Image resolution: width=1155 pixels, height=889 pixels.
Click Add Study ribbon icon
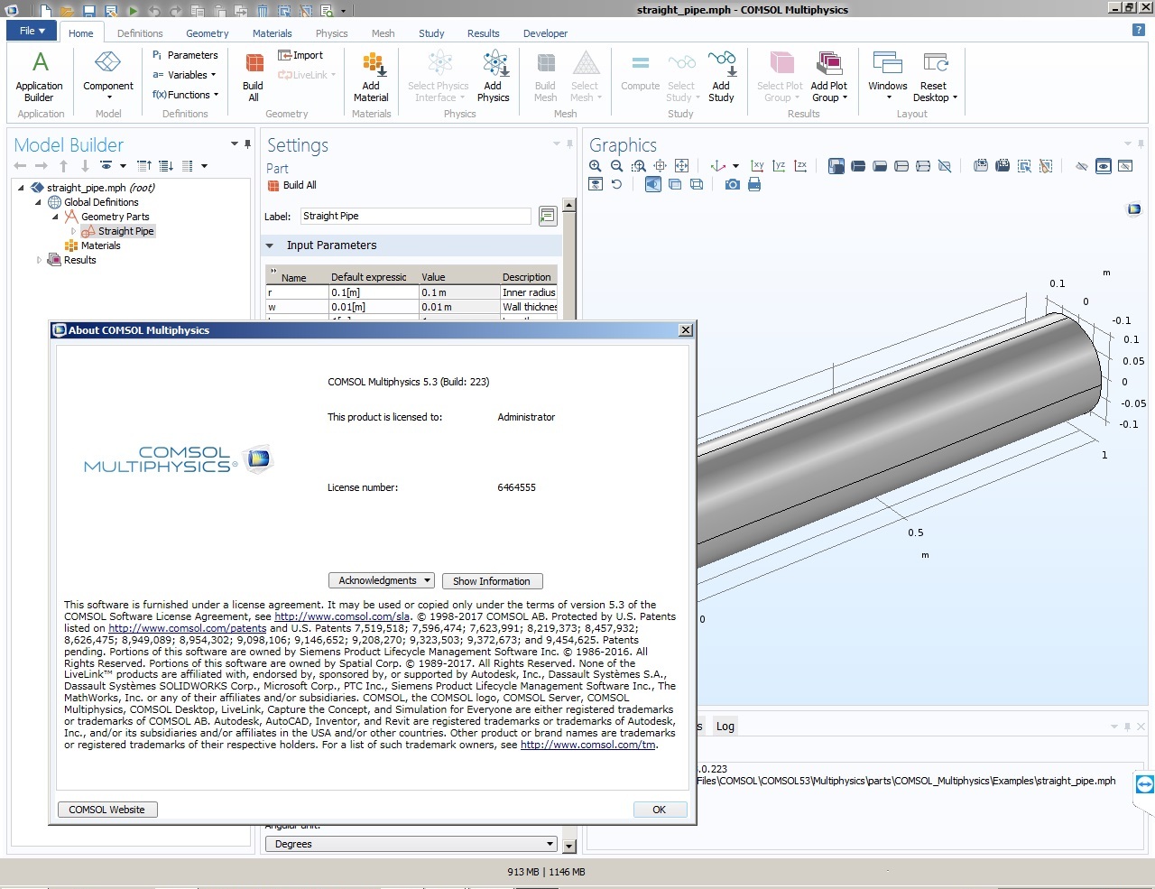point(722,62)
